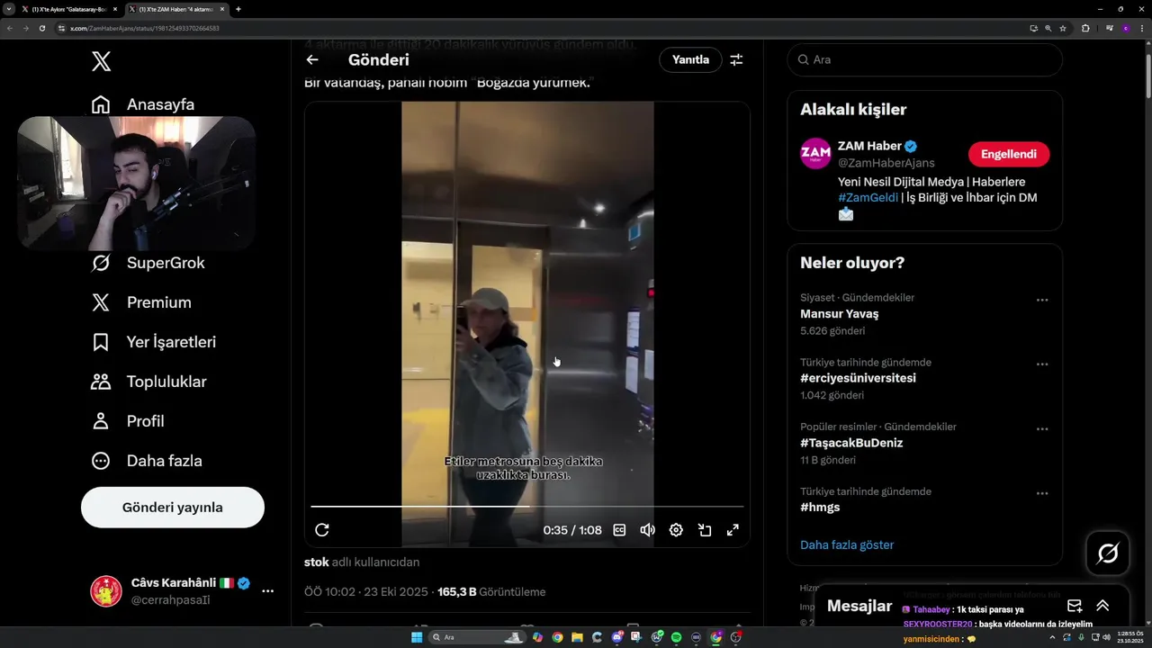This screenshot has width=1152, height=648.
Task: Open Spotify from the taskbar
Action: [x=676, y=637]
